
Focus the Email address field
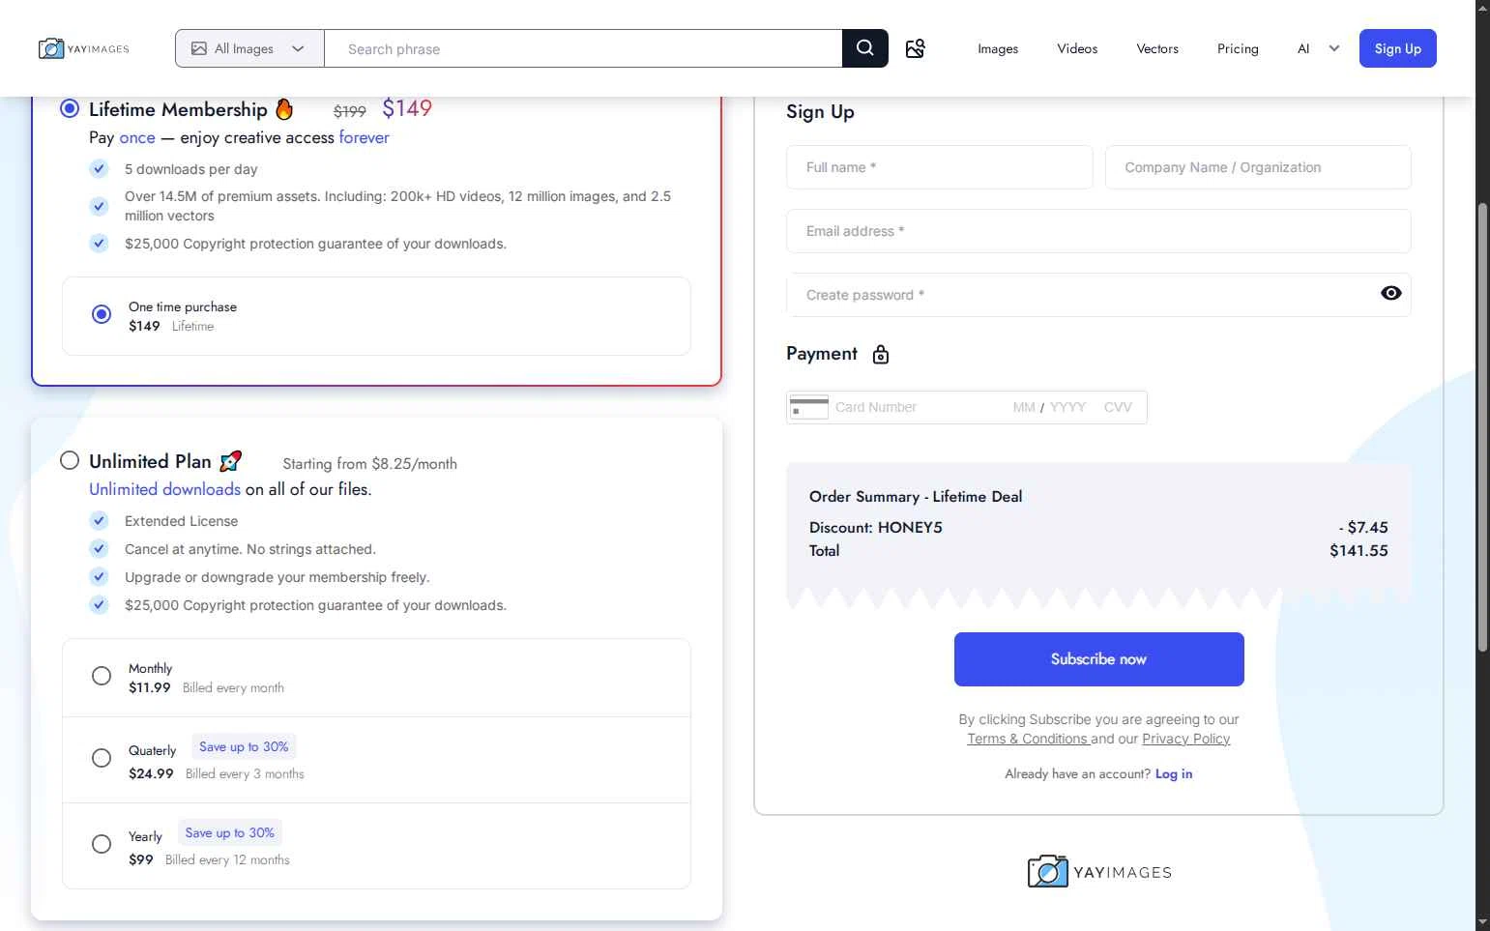[1098, 231]
